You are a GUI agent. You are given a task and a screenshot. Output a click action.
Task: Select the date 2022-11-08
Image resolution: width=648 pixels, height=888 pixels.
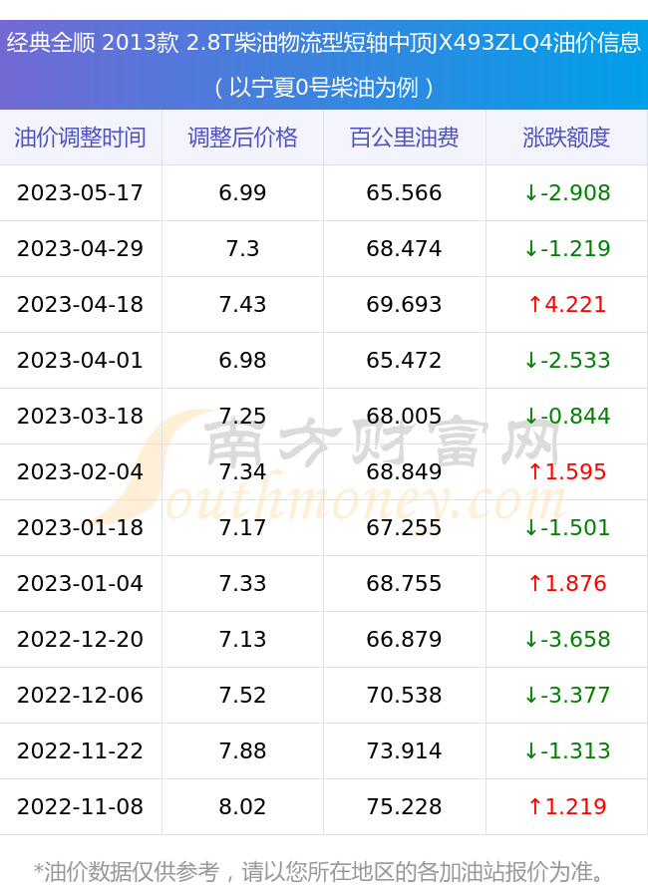81,806
